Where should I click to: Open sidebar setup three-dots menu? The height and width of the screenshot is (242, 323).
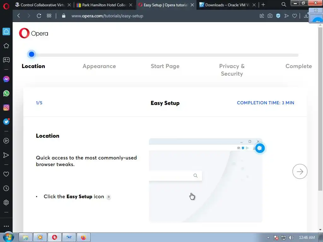tap(6, 226)
